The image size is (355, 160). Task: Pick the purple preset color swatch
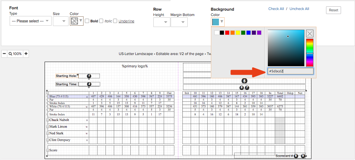coord(259,33)
